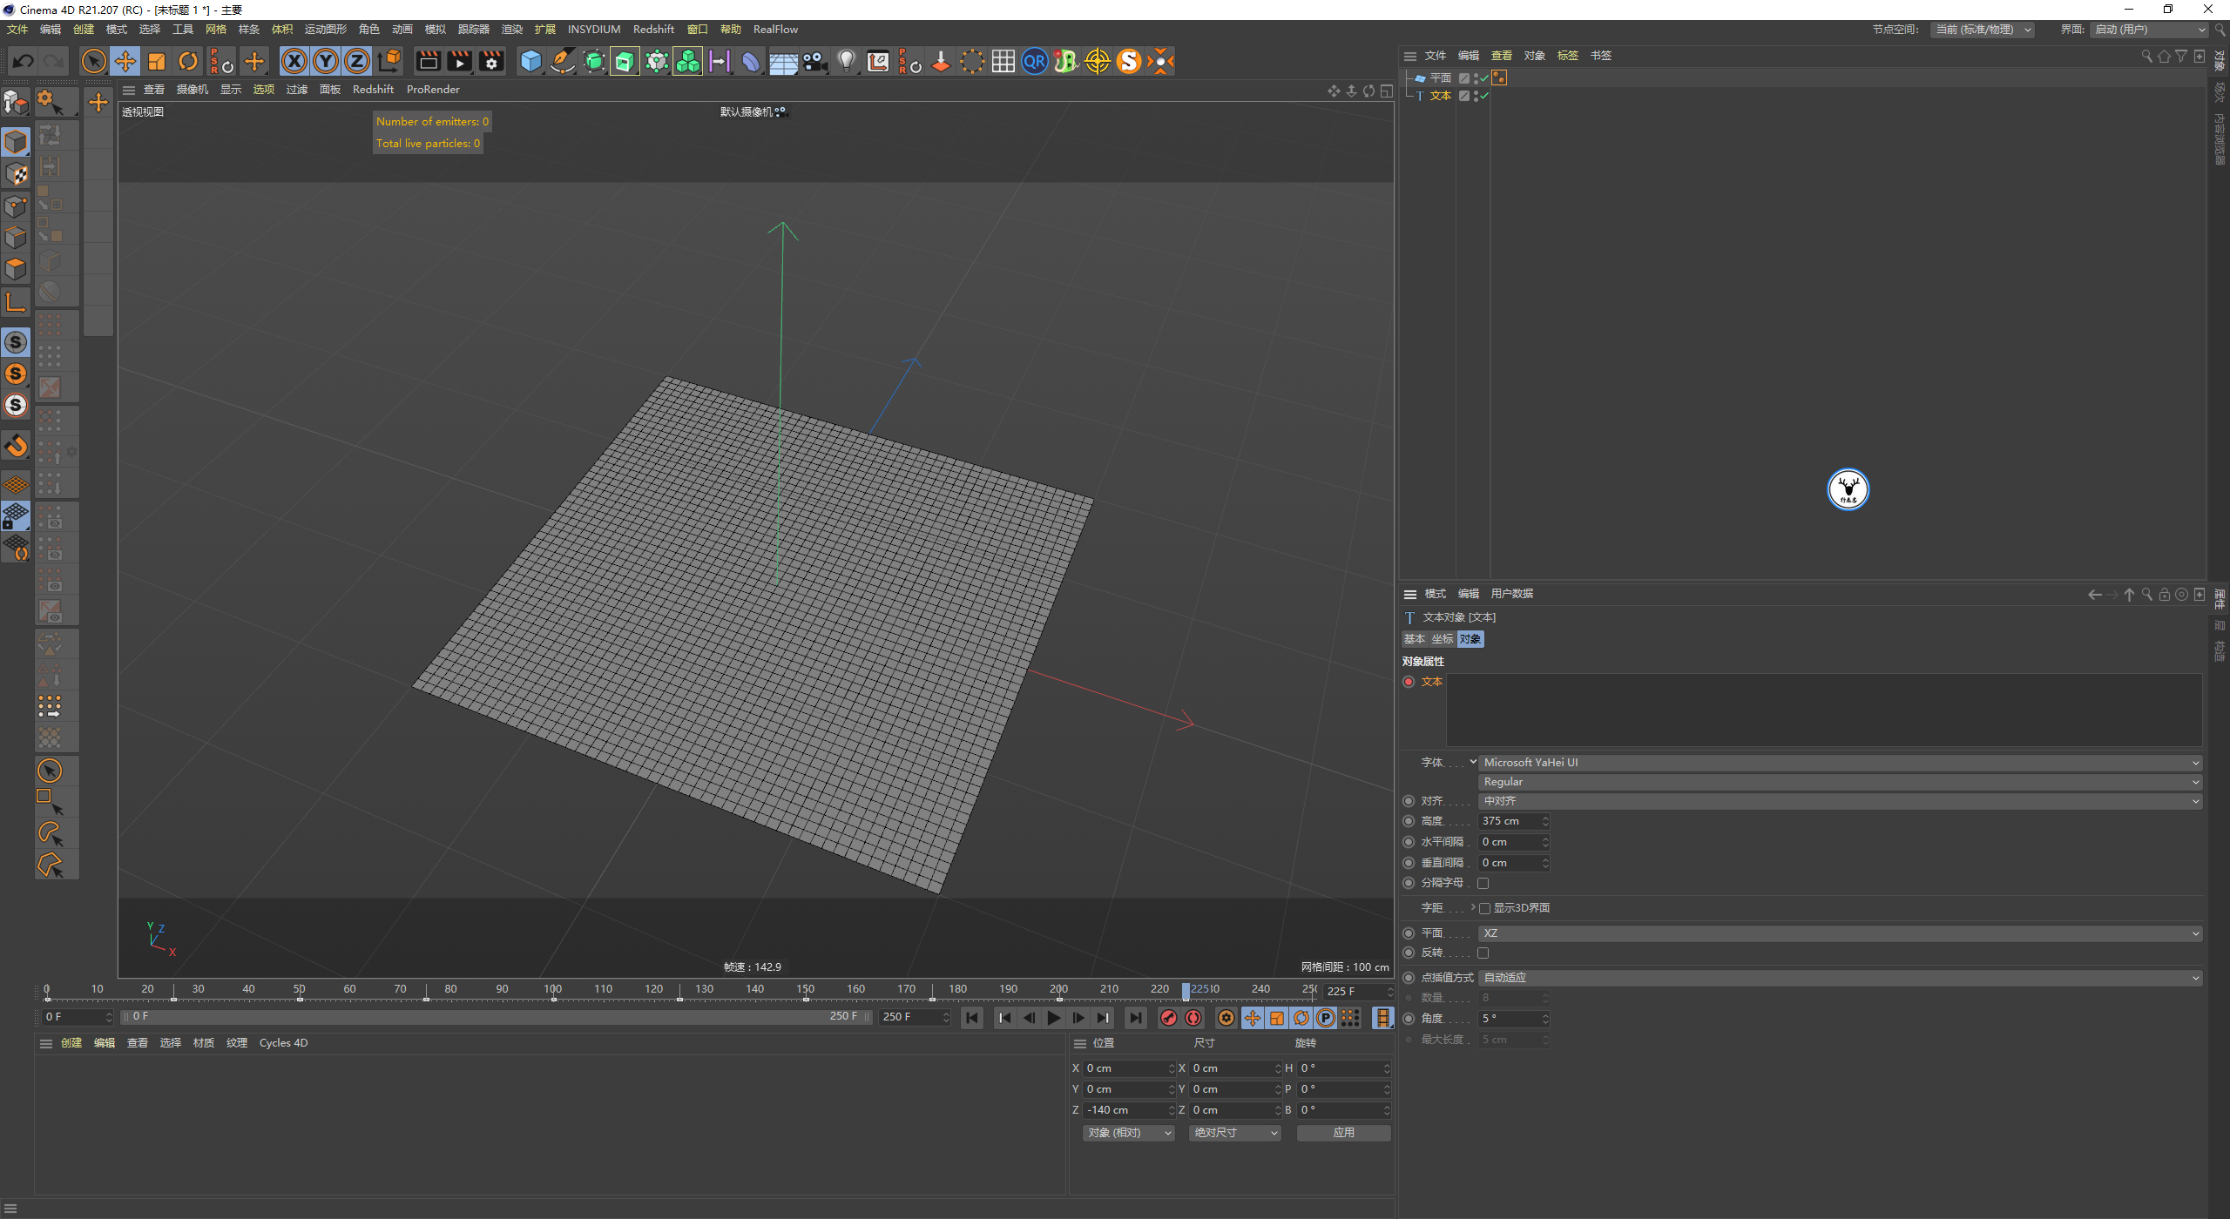Open the Microsoft YaHei UI font dropdown

(1840, 763)
